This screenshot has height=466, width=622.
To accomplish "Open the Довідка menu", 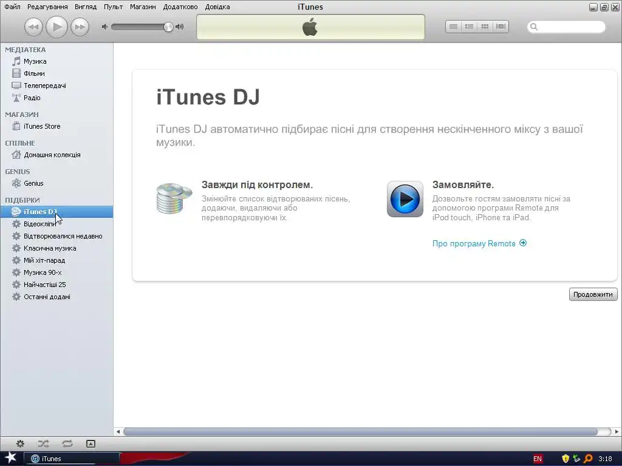I will pos(217,7).
